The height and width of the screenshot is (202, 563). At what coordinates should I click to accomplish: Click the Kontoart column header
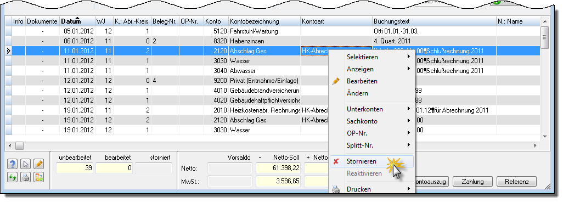337,21
